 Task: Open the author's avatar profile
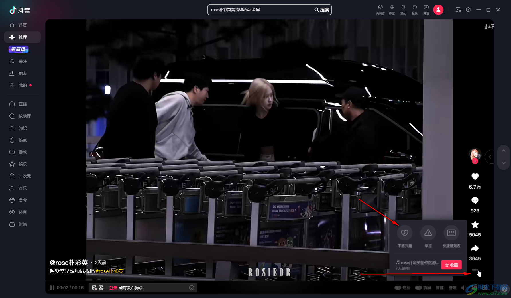coord(475,155)
